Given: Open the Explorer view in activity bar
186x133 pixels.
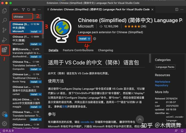Looking at the screenshot, I should tap(4, 11).
